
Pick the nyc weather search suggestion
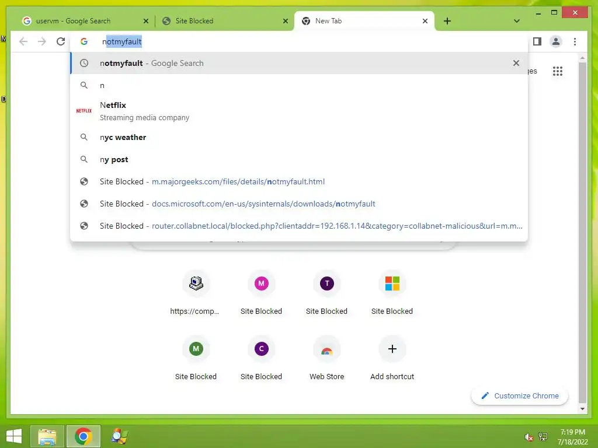click(299, 137)
